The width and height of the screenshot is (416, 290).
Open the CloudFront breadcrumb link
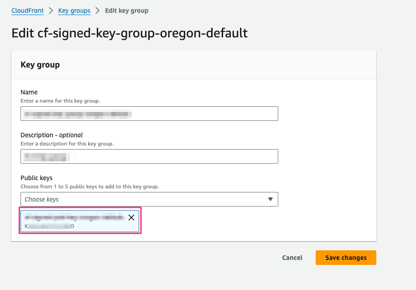point(27,10)
